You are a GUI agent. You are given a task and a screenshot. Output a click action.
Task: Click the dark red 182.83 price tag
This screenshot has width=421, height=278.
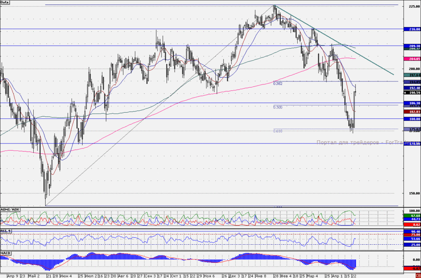[x=412, y=111]
